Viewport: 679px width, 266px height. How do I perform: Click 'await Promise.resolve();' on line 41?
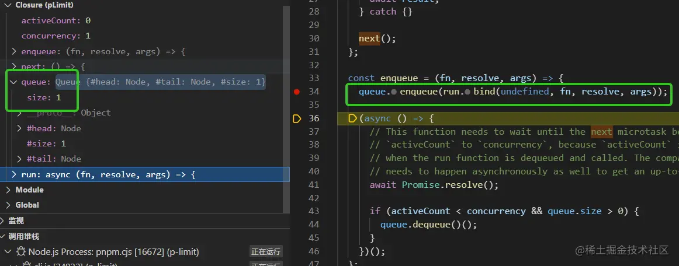click(434, 185)
